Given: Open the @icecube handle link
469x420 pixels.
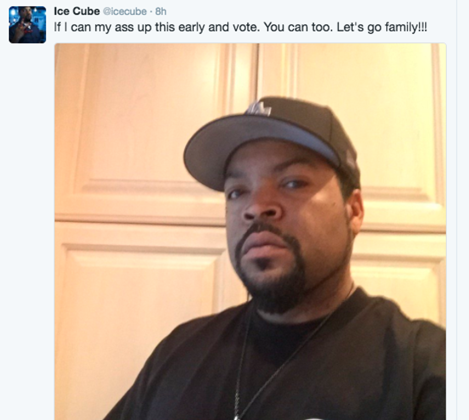Looking at the screenshot, I should click(x=125, y=11).
